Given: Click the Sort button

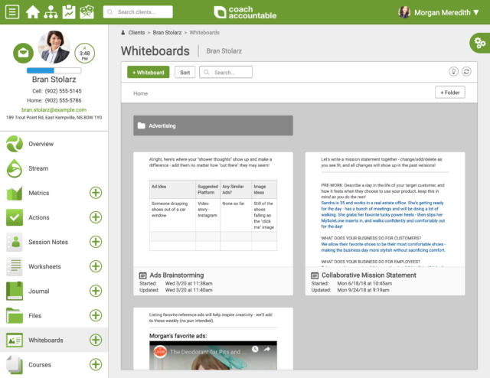Looking at the screenshot, I should 185,72.
